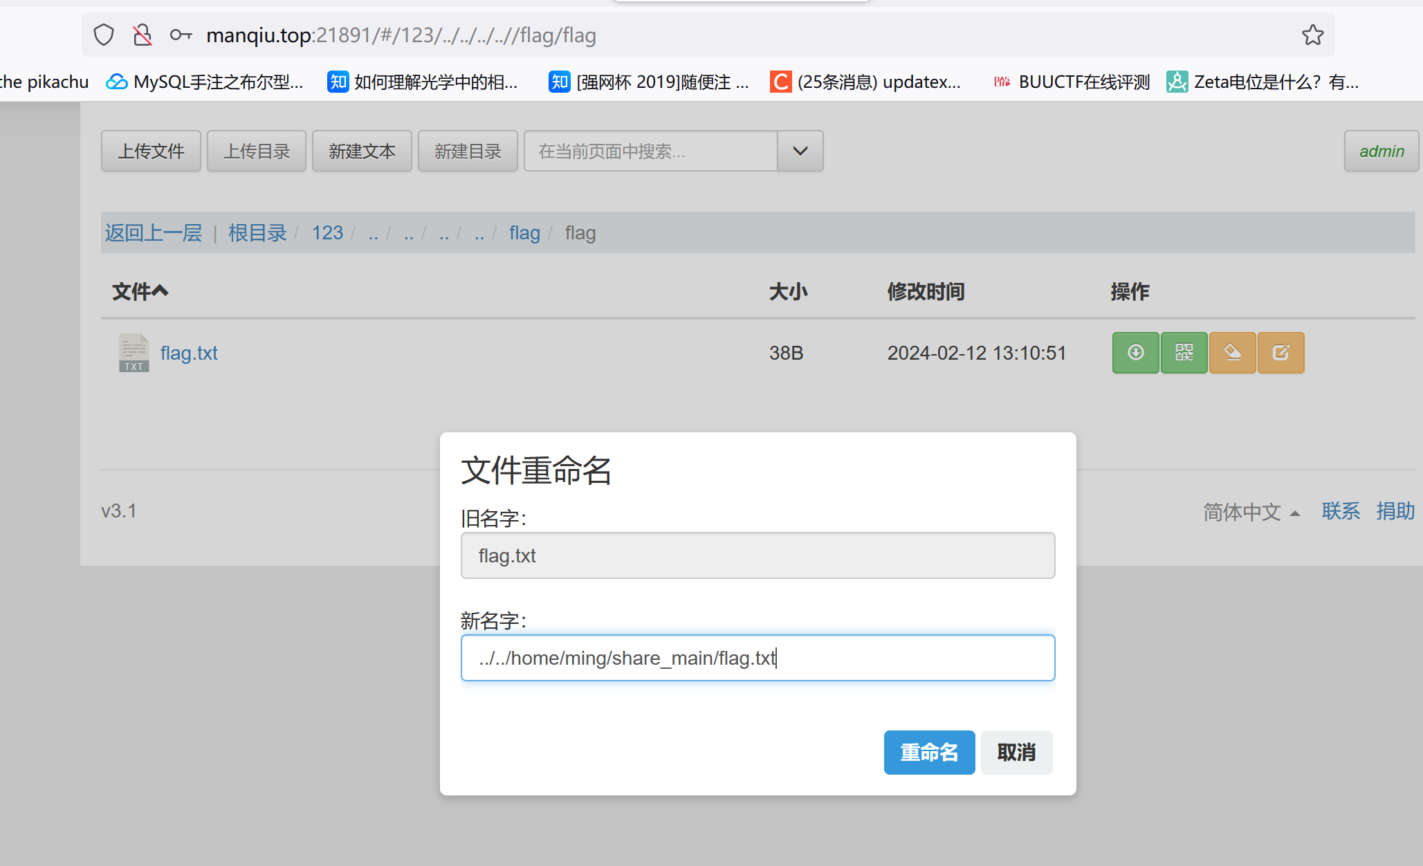This screenshot has height=866, width=1423.
Task: Click the flag.txt TXT file icon
Action: [x=134, y=353]
